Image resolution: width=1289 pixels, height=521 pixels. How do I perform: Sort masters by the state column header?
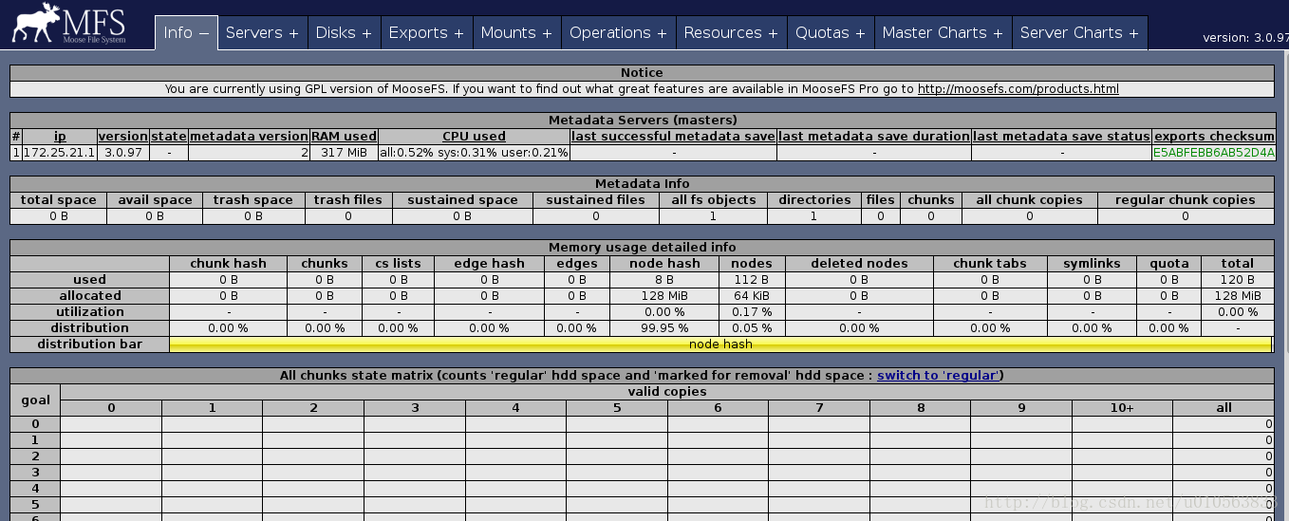pos(169,137)
